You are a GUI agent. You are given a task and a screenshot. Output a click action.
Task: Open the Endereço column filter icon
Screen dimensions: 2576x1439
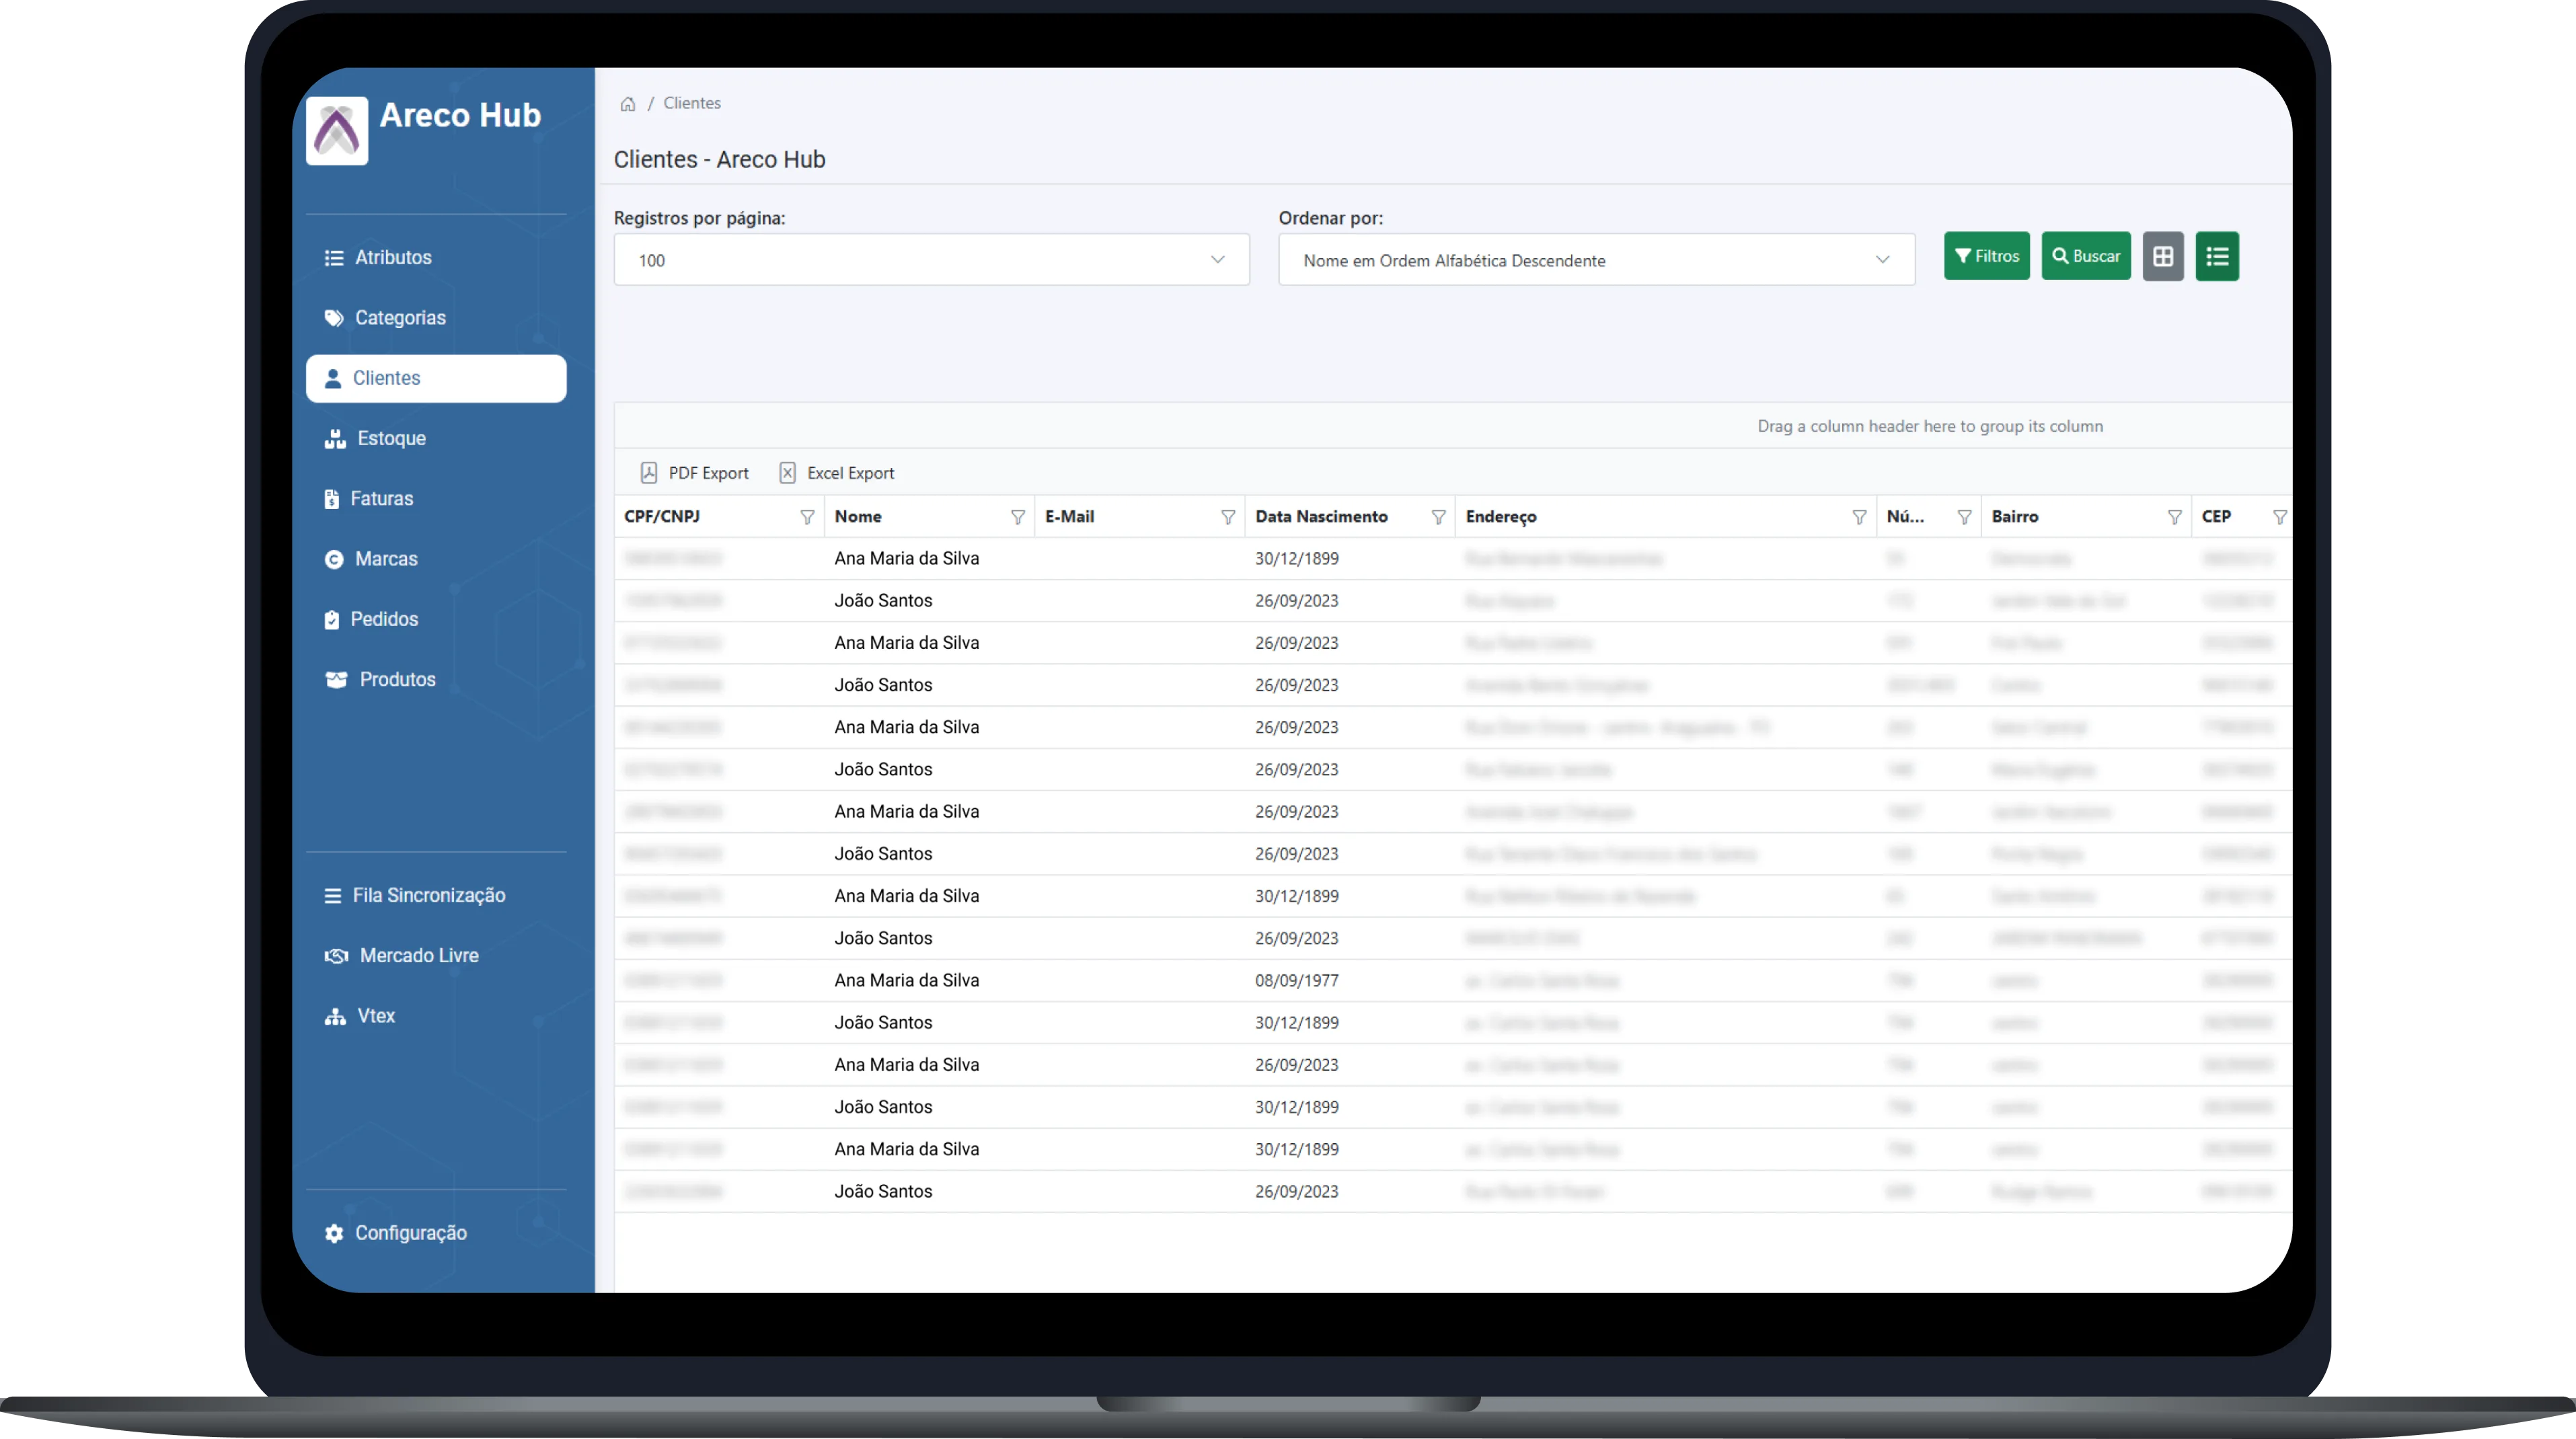(x=1858, y=517)
